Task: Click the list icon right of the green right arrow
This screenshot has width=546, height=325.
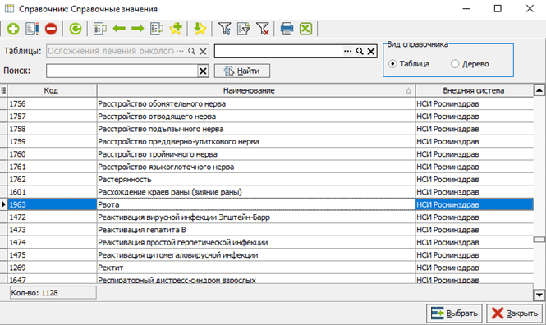Action: (x=157, y=29)
